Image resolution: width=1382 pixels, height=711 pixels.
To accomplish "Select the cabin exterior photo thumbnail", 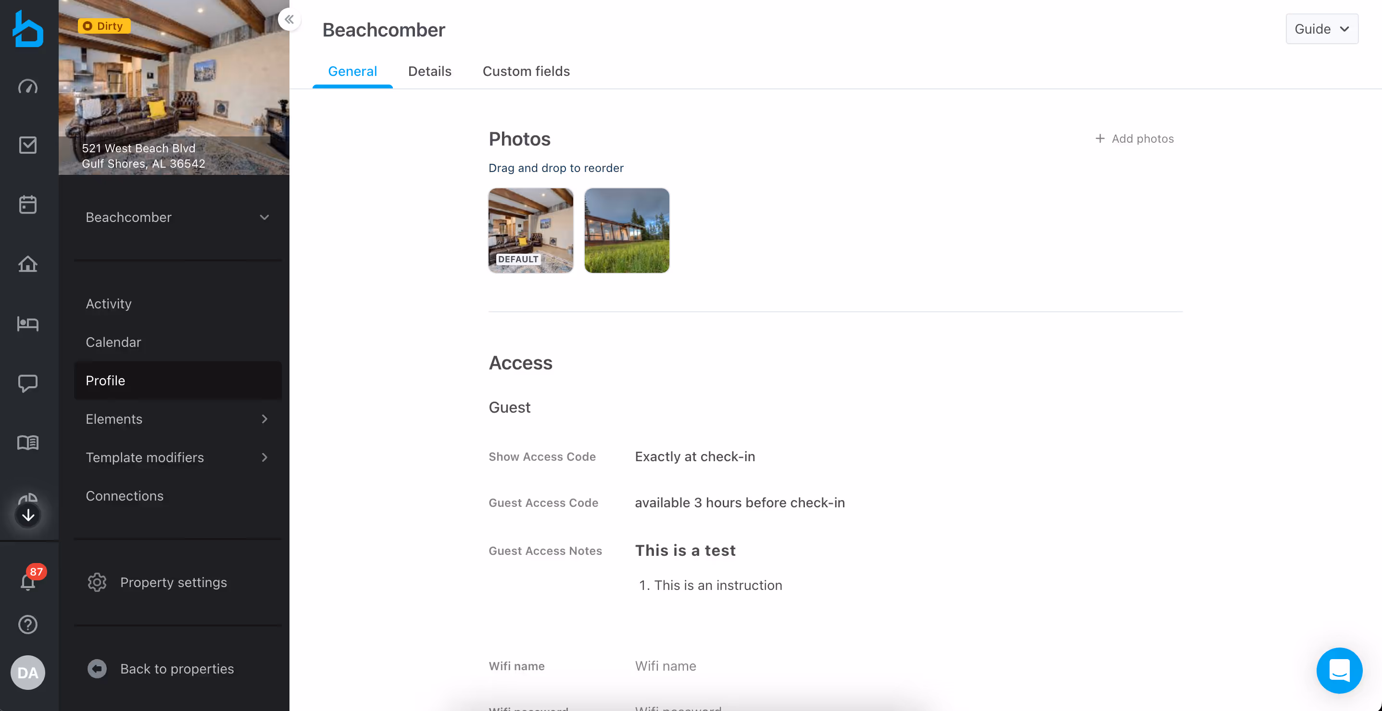I will coord(627,231).
